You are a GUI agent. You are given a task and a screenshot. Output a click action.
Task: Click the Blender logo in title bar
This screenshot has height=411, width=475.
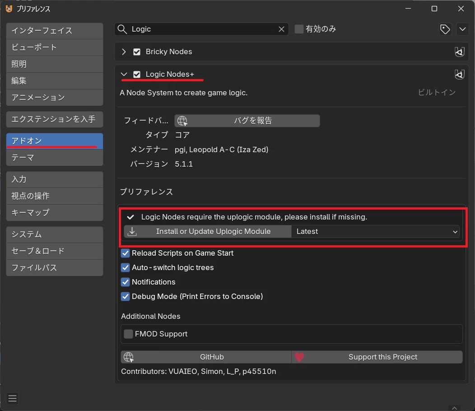click(9, 9)
